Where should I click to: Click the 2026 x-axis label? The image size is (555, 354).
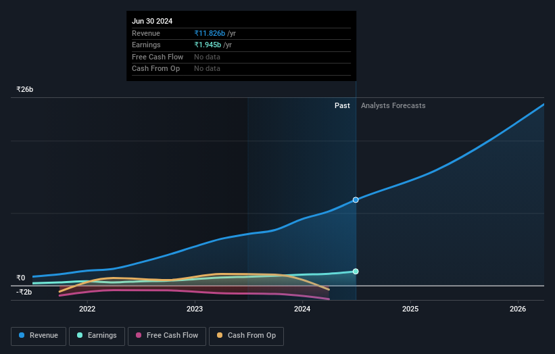[x=518, y=309]
